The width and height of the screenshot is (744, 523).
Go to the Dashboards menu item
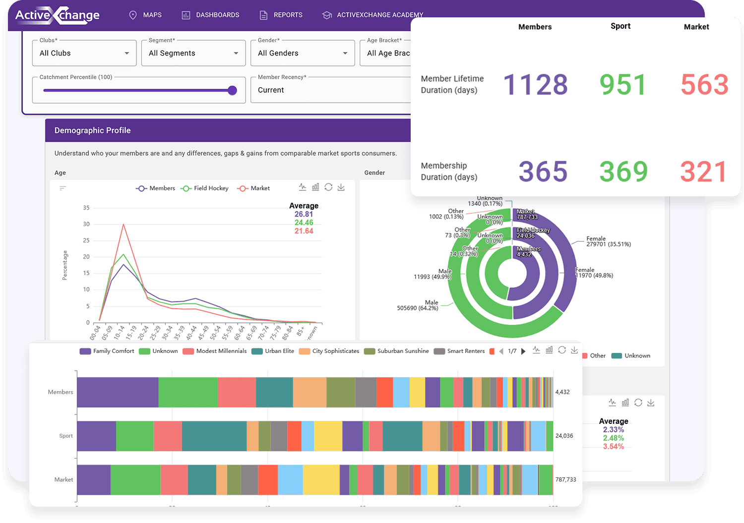coord(210,15)
